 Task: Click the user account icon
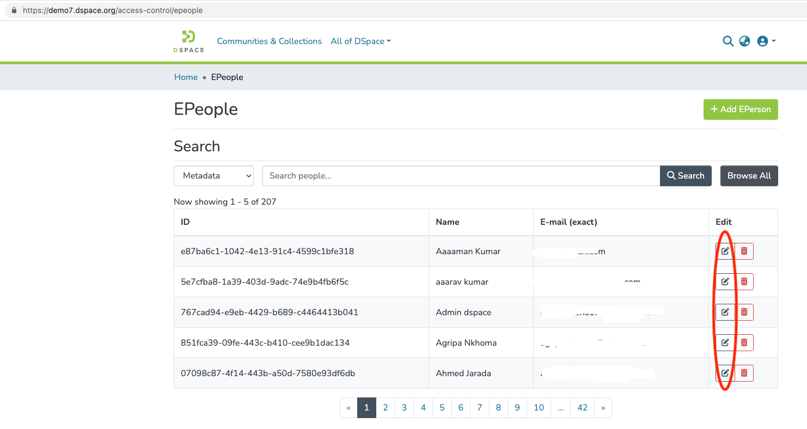[762, 41]
